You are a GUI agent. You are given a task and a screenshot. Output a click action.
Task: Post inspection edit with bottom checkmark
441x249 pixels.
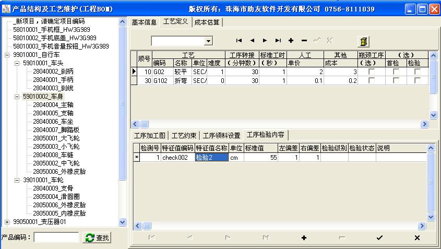coord(380,238)
